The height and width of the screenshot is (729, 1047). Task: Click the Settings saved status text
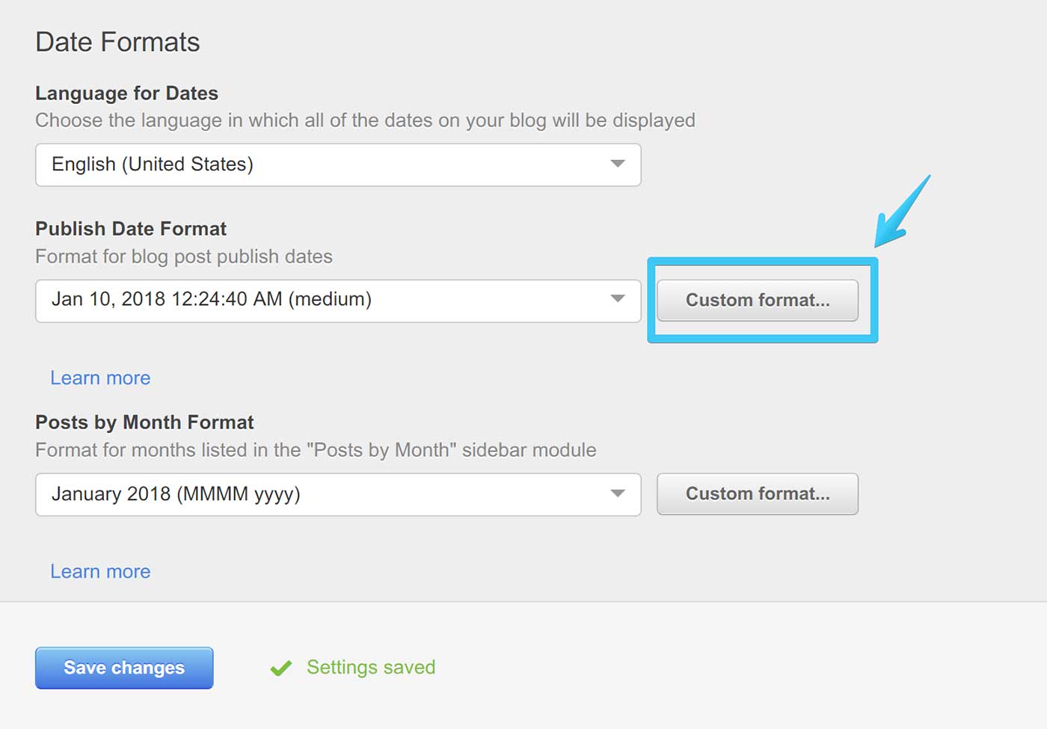(371, 667)
